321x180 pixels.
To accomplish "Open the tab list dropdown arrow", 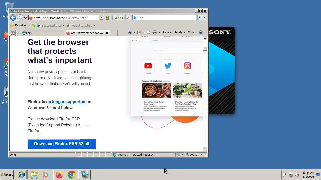I will point(18,33).
